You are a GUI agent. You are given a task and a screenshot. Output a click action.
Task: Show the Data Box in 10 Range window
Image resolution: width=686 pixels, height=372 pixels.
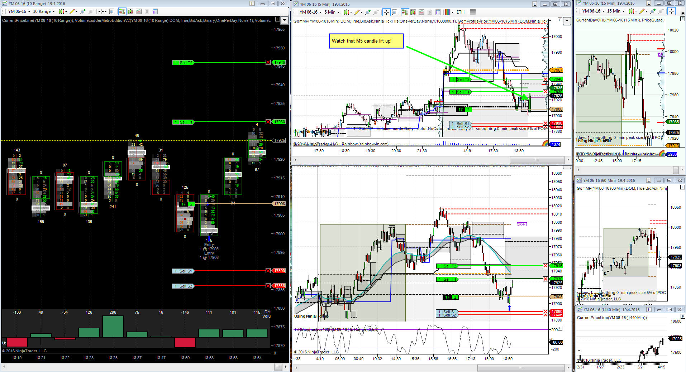pos(111,11)
